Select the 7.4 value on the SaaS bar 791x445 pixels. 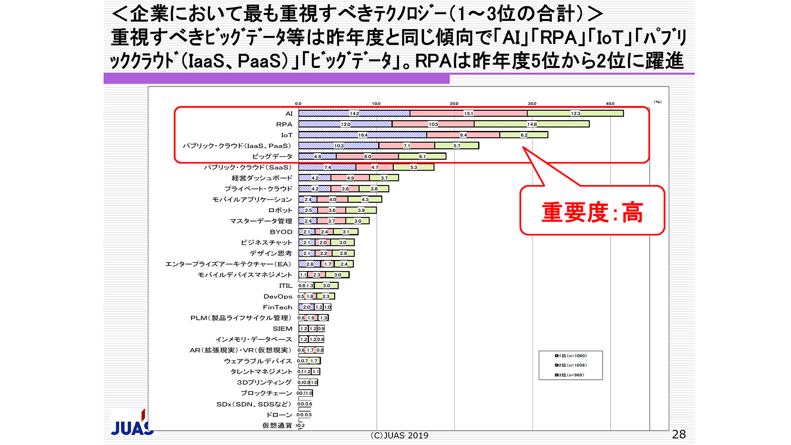pyautogui.click(x=328, y=168)
